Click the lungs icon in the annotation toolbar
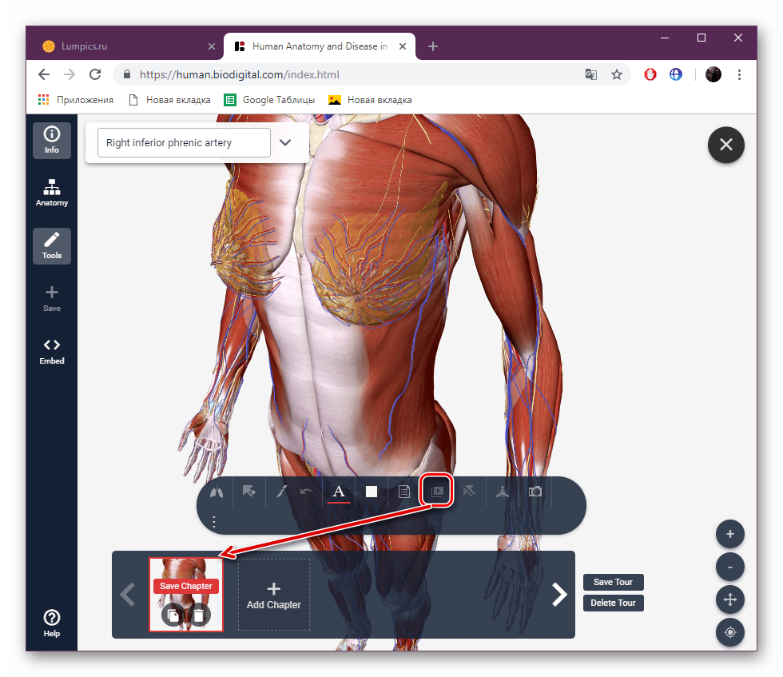The image size is (783, 677). coord(216,491)
